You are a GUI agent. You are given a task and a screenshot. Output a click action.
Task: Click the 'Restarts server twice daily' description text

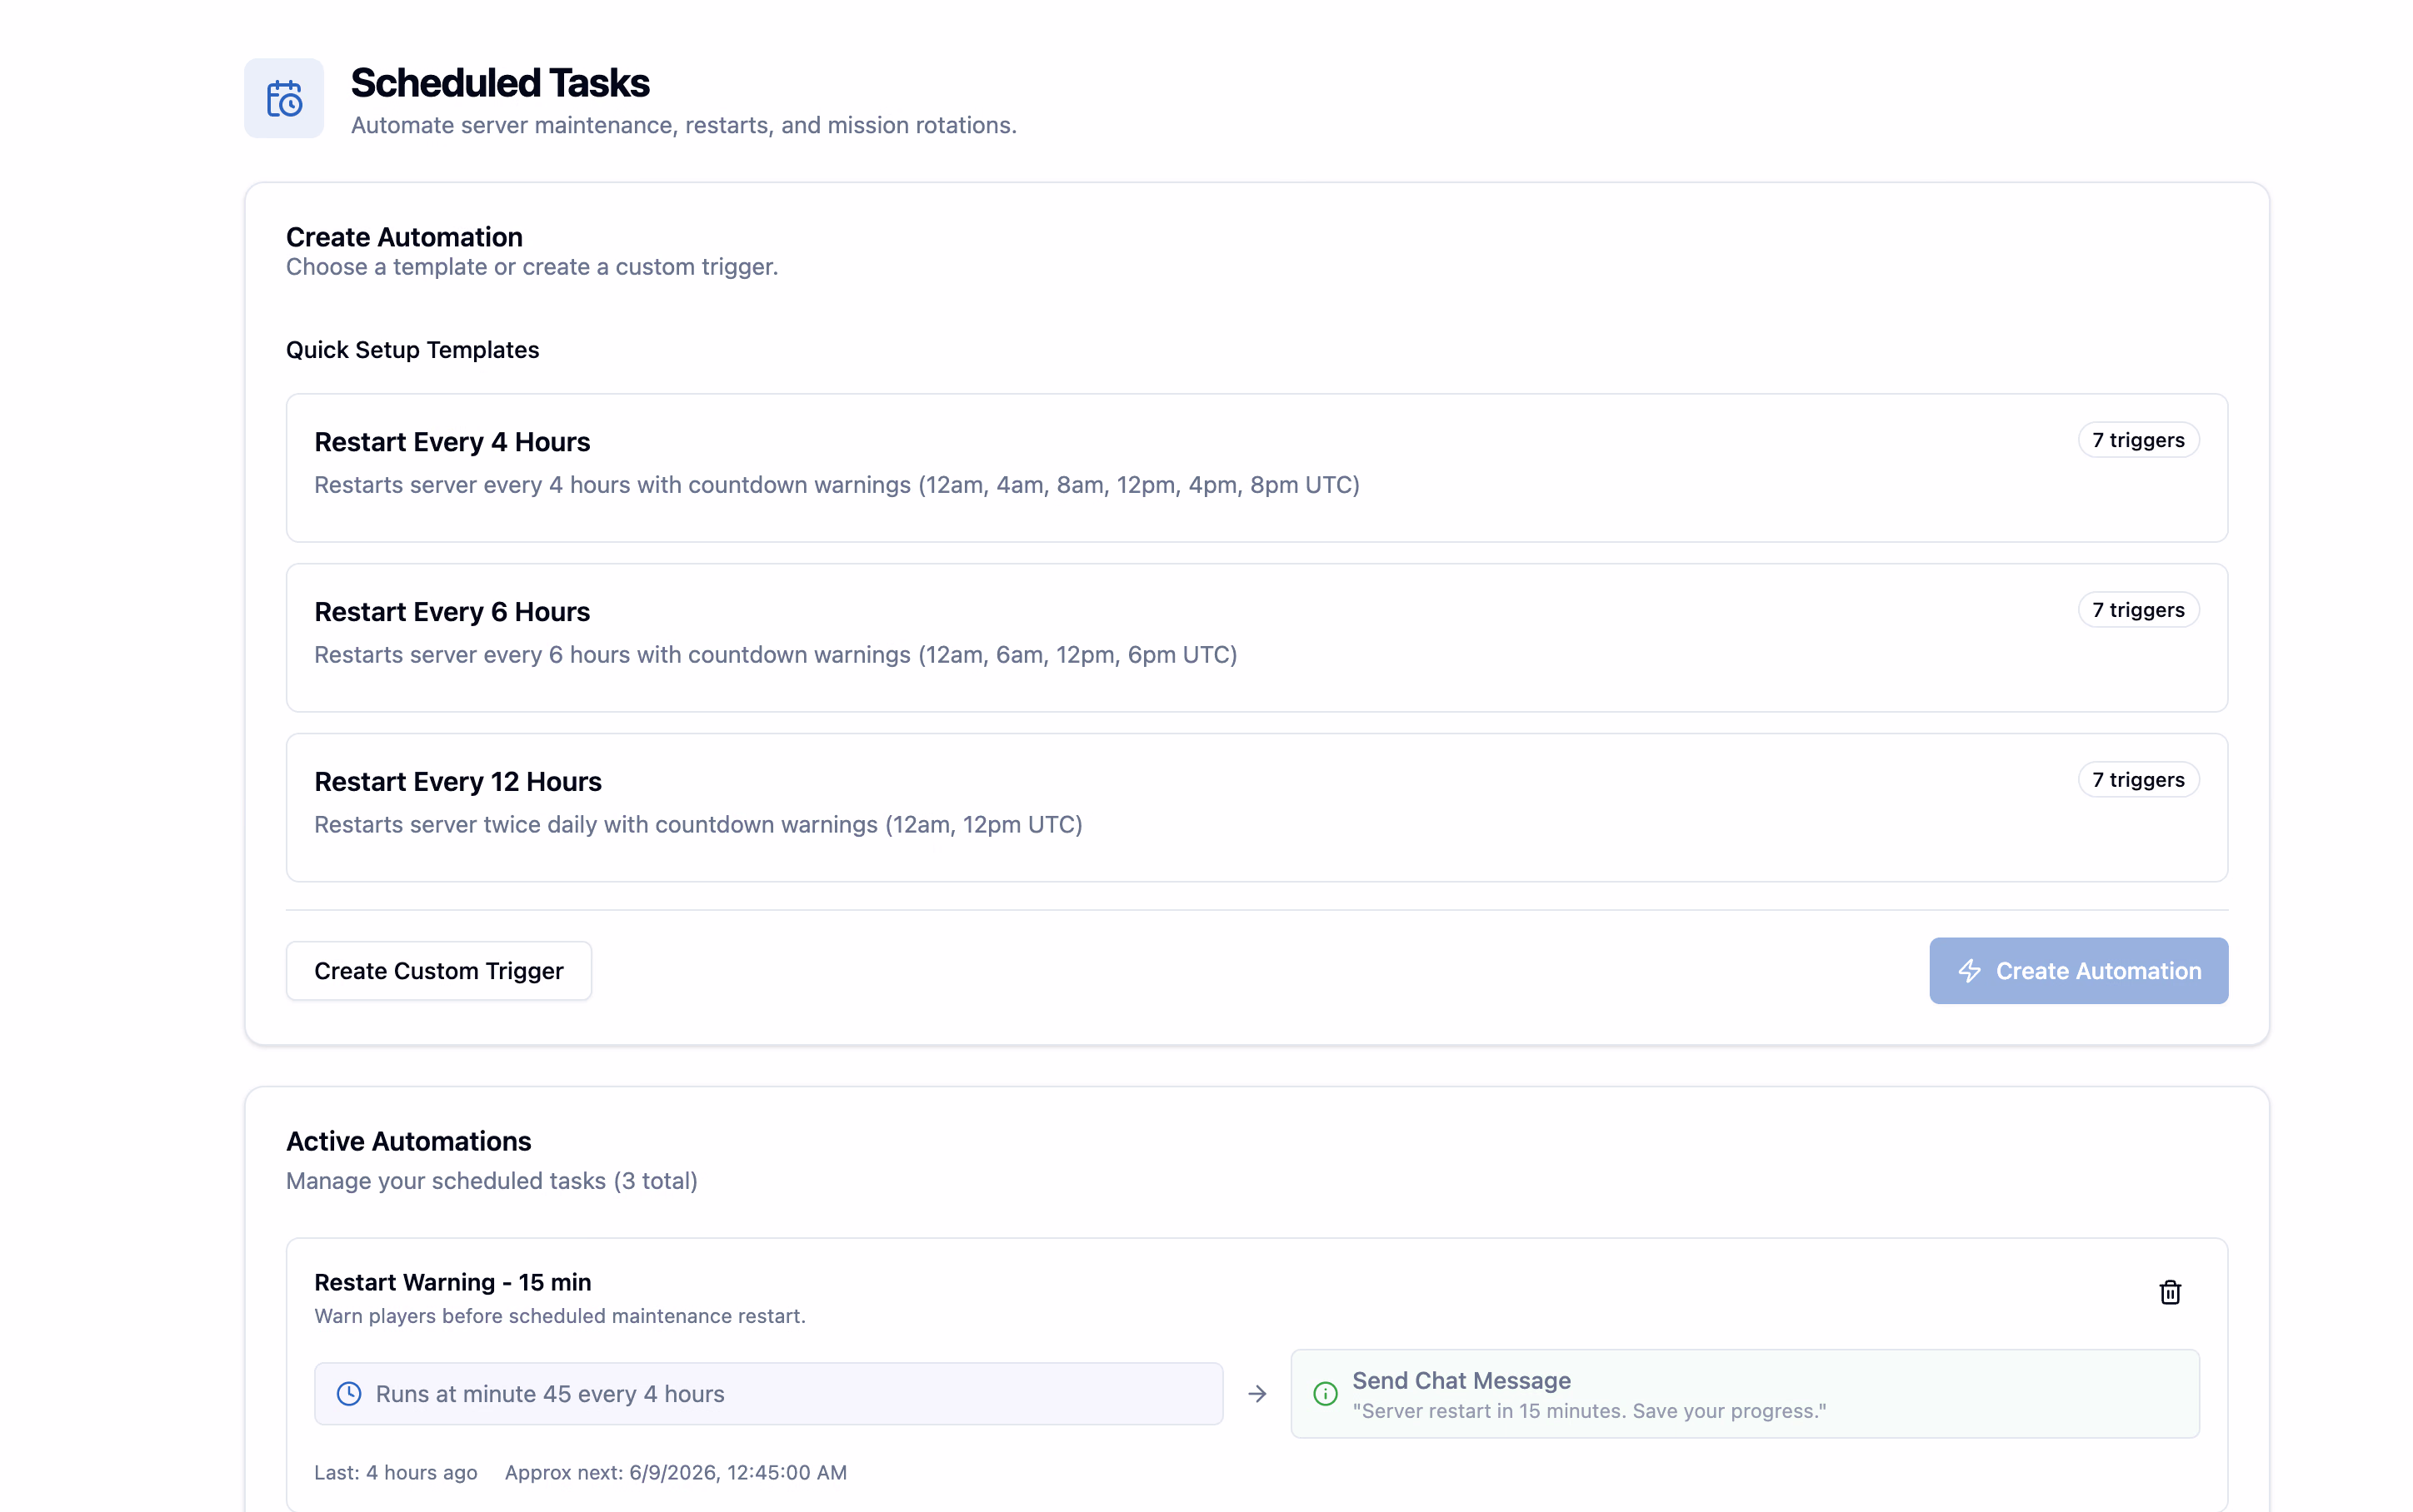pos(697,824)
